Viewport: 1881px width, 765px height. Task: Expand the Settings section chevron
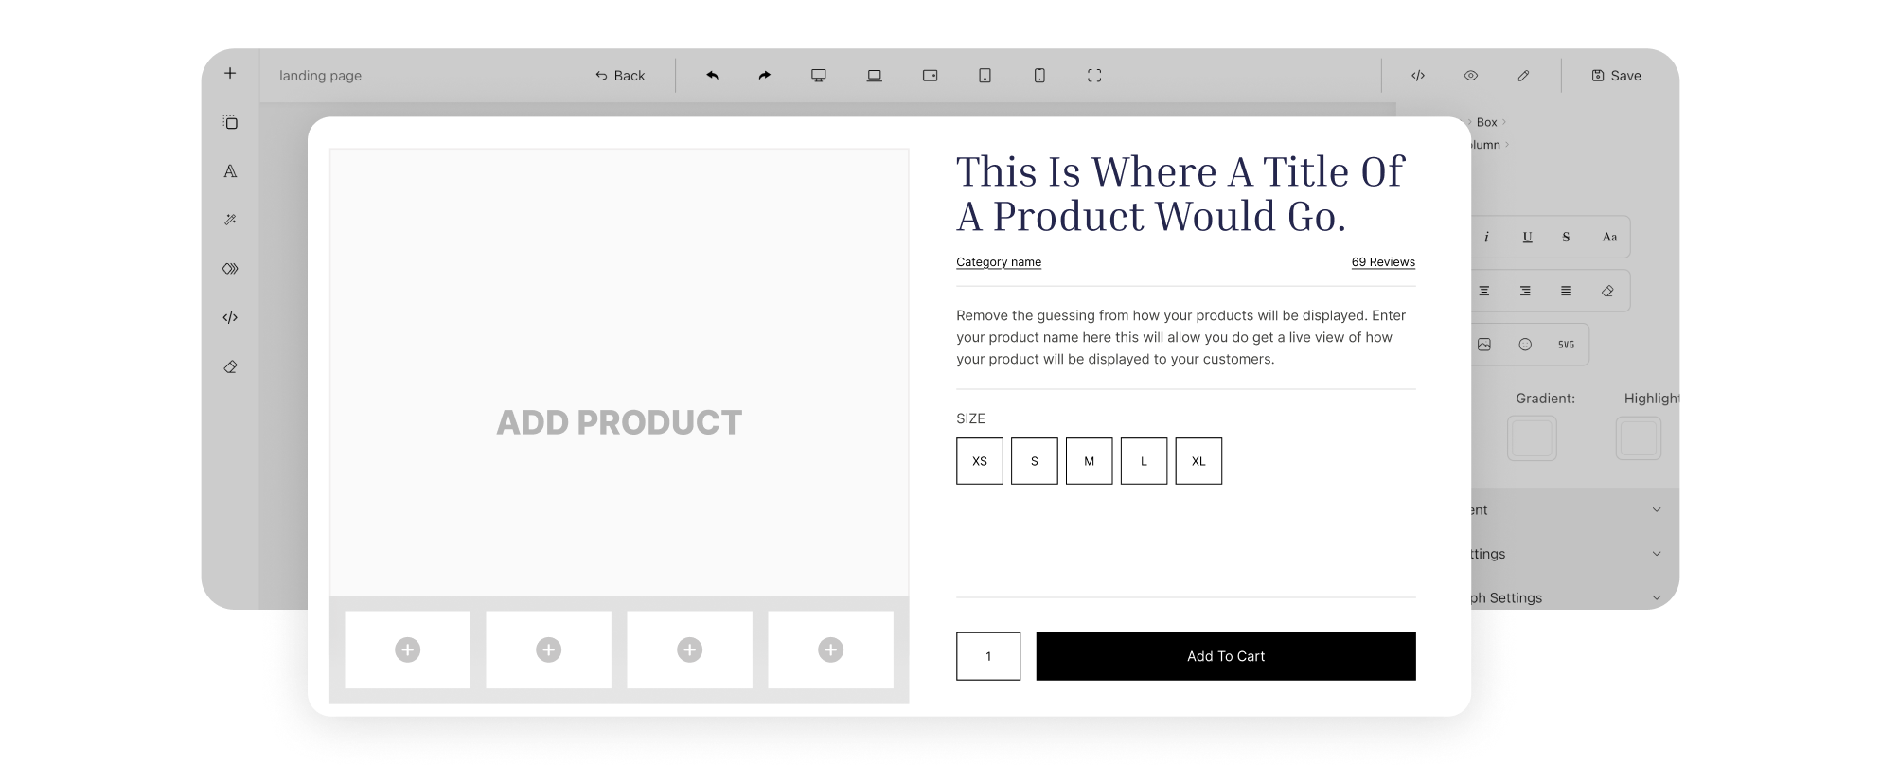coord(1656,554)
